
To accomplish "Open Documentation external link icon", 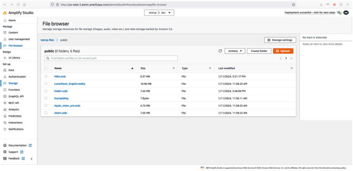I will click(30, 146).
